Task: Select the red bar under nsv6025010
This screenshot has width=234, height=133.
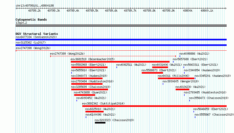Action: (94, 112)
